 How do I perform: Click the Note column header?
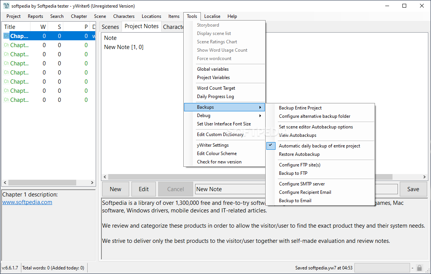coord(110,38)
